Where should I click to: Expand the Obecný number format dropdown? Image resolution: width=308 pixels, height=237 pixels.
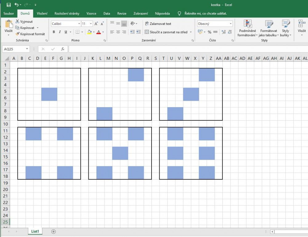click(231, 24)
